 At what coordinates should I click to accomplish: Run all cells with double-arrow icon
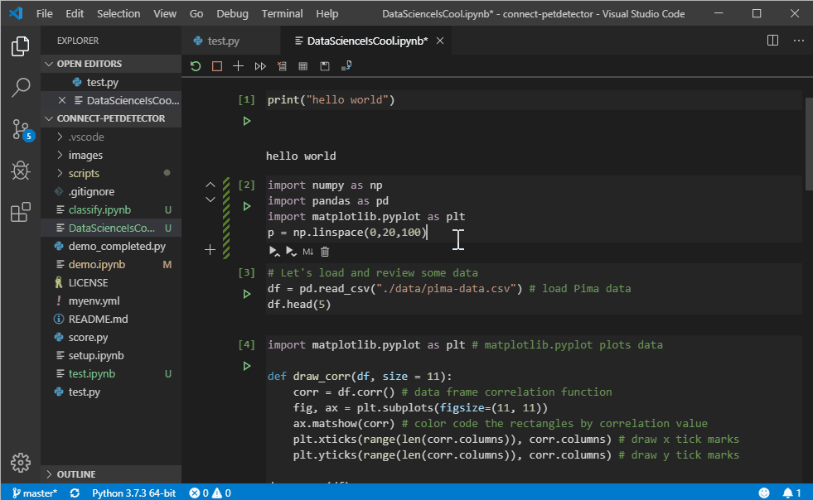[260, 66]
